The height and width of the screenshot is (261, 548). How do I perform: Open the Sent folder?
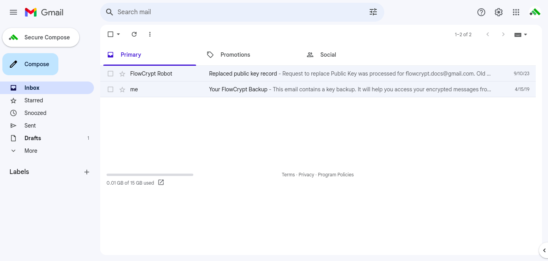point(47,126)
